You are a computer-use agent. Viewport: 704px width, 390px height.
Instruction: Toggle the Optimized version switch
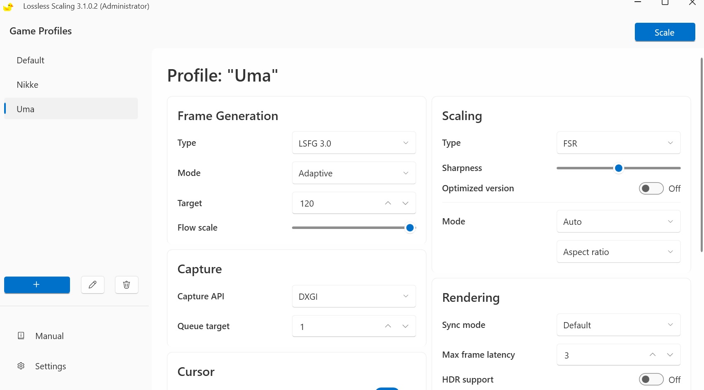coord(651,189)
